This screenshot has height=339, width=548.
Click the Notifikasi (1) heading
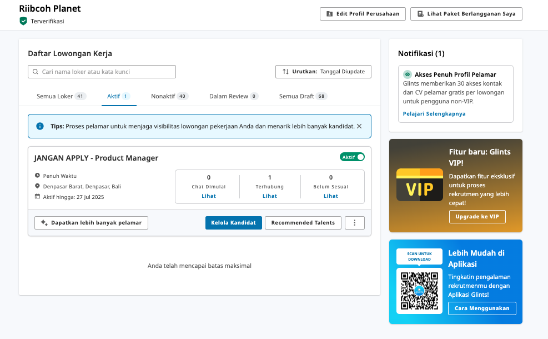tap(421, 53)
